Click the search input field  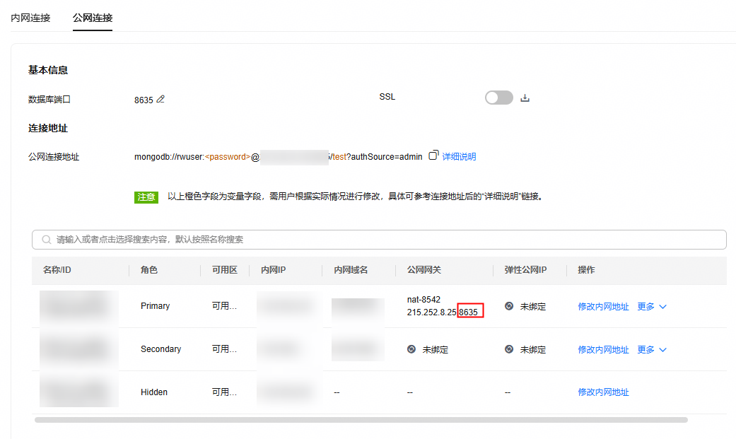(379, 240)
